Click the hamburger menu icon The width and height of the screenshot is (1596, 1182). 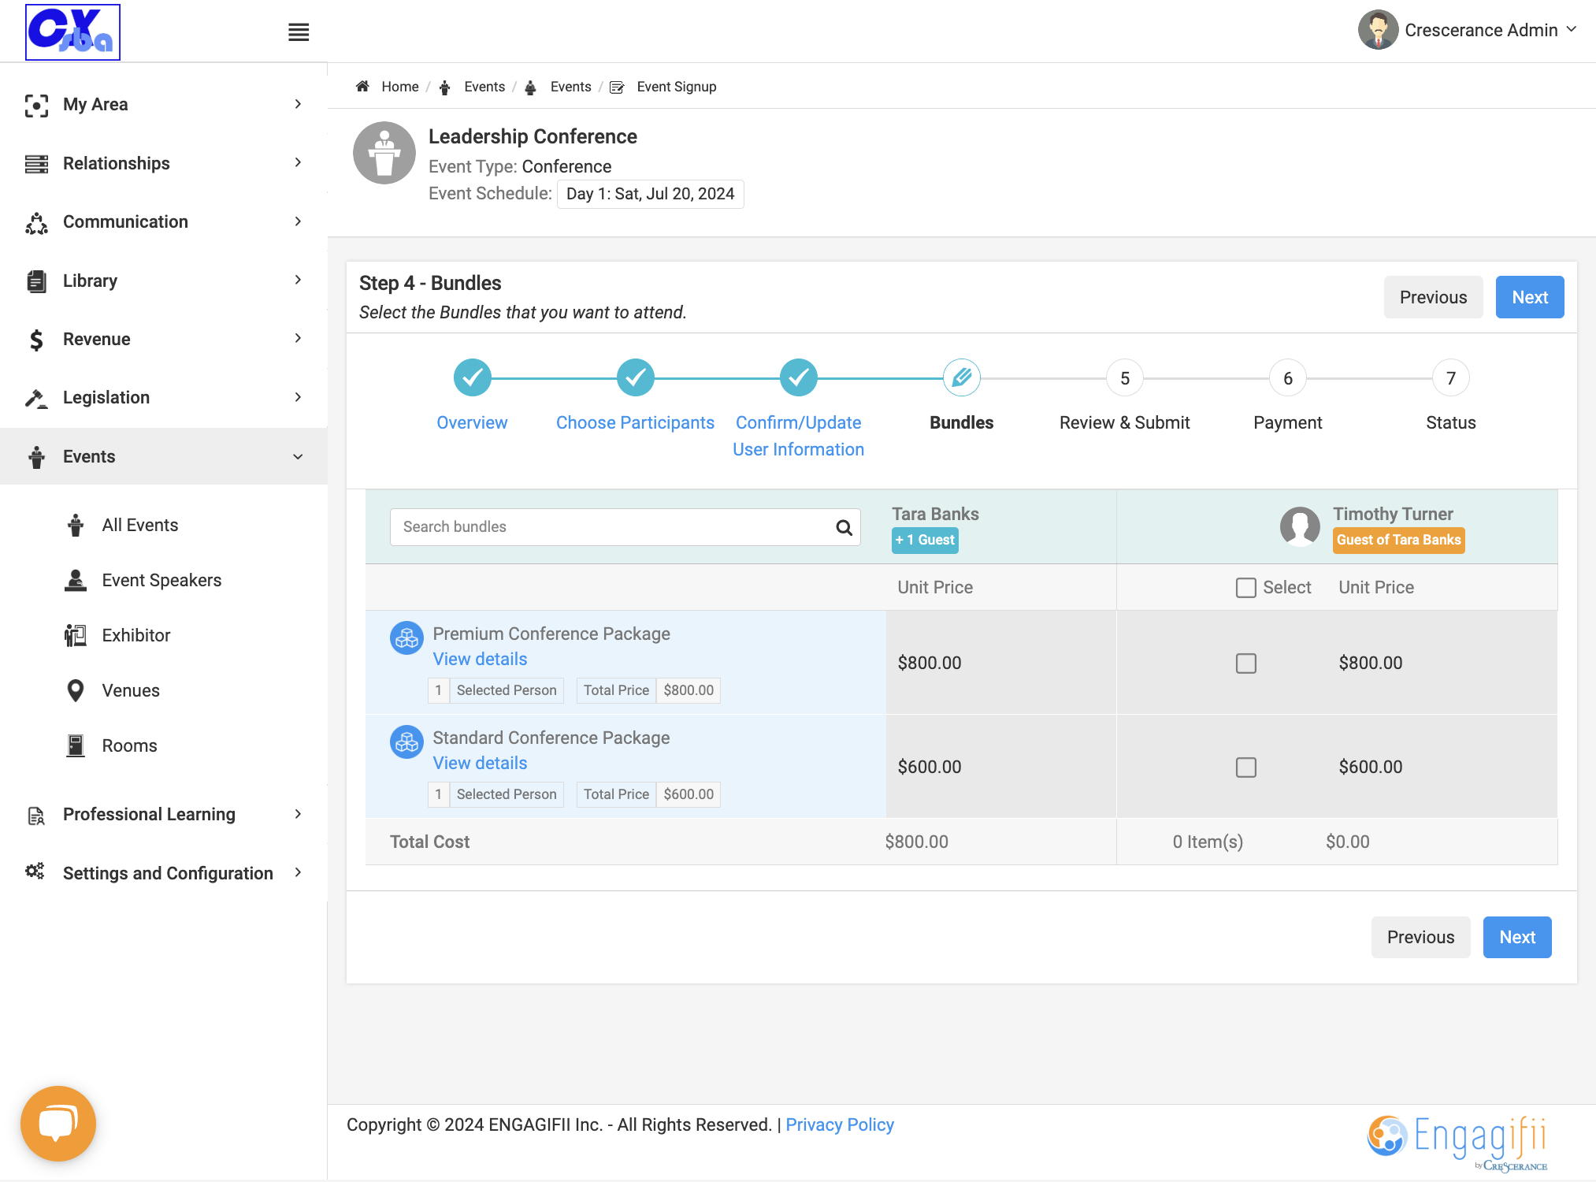click(299, 32)
